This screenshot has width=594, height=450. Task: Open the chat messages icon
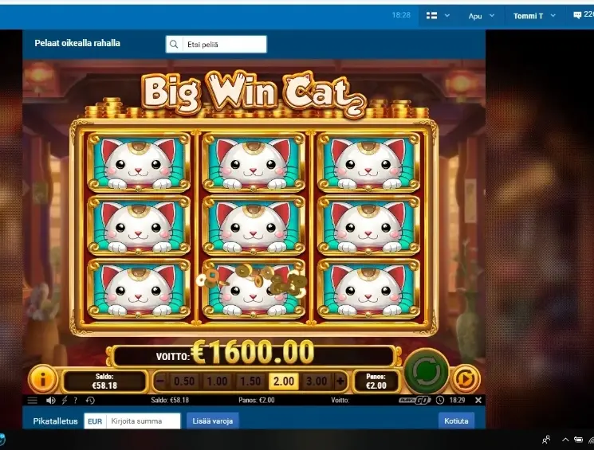point(577,15)
